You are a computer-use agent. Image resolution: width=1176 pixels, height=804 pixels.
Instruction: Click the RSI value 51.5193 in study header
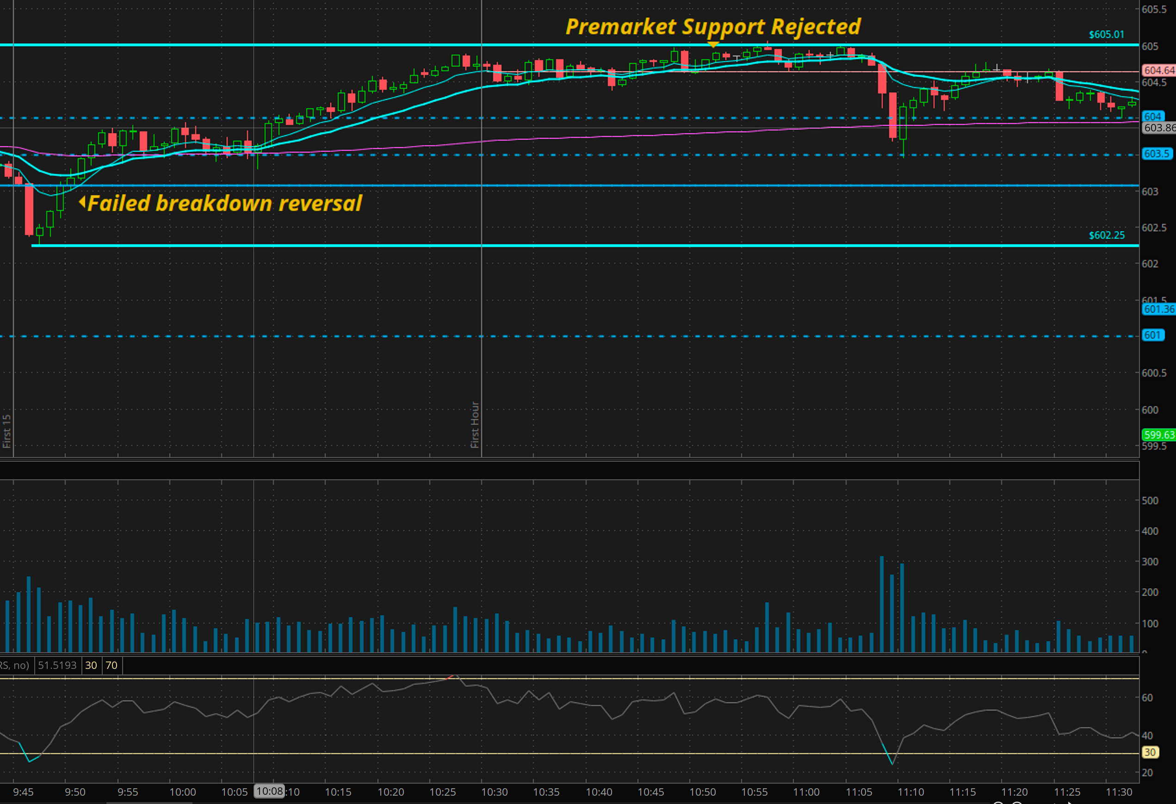coord(57,665)
